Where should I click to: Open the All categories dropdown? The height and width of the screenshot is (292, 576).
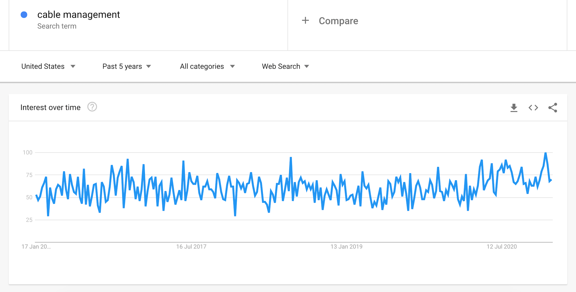pyautogui.click(x=207, y=66)
